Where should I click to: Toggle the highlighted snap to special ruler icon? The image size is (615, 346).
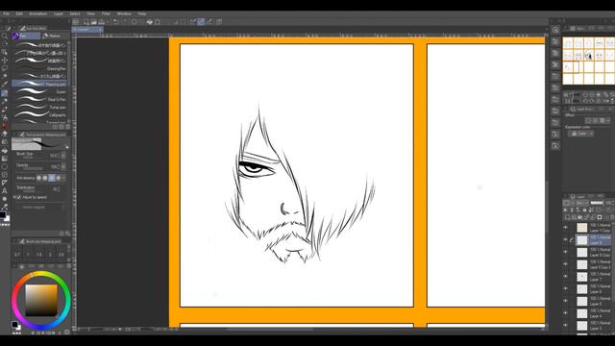coord(201,22)
